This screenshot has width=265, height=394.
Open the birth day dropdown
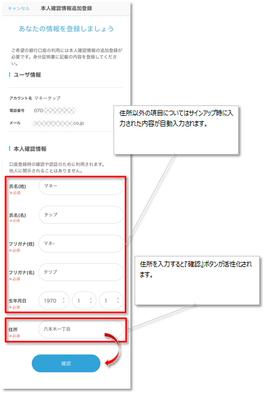pos(111,300)
